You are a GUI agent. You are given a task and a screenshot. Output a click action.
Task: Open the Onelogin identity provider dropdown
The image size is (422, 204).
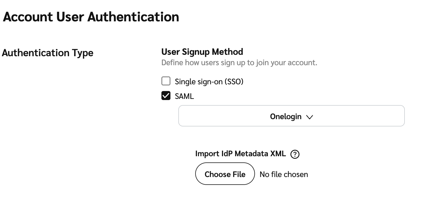(291, 116)
